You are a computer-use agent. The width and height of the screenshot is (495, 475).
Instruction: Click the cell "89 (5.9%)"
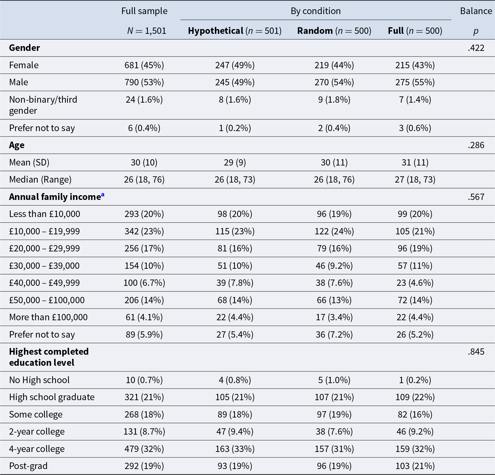coord(144,335)
